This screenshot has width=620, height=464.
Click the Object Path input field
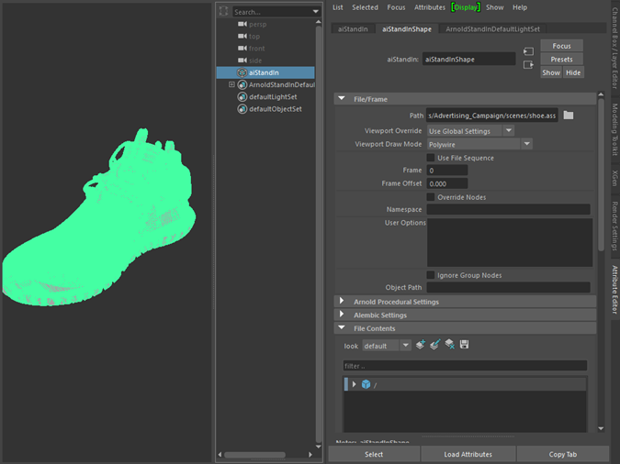tap(509, 288)
